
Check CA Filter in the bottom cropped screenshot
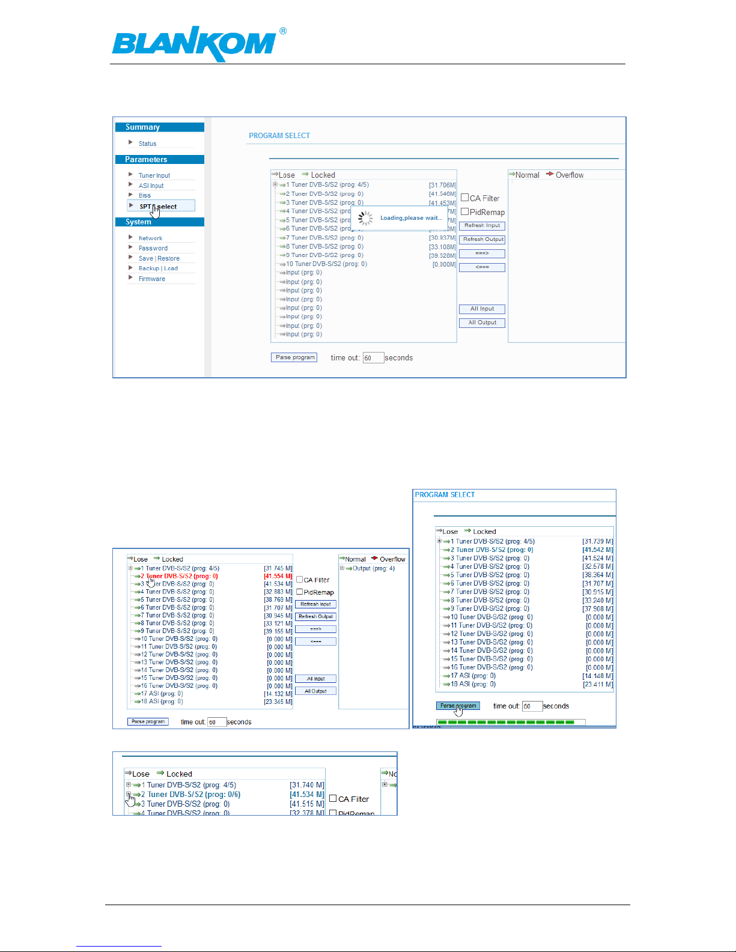[x=333, y=799]
